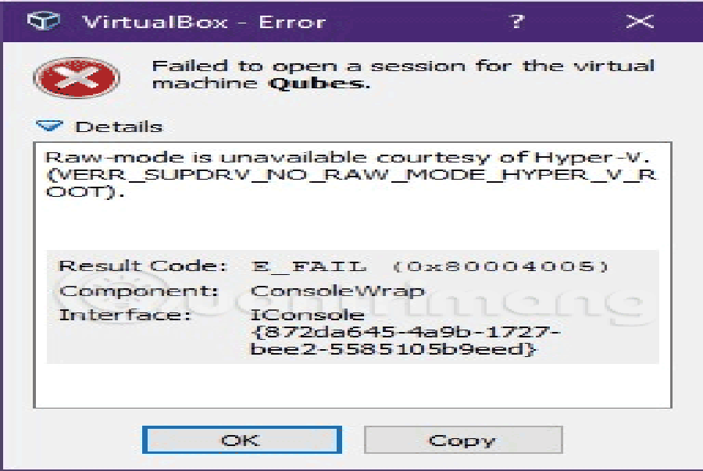Click the Details label

pos(119,127)
